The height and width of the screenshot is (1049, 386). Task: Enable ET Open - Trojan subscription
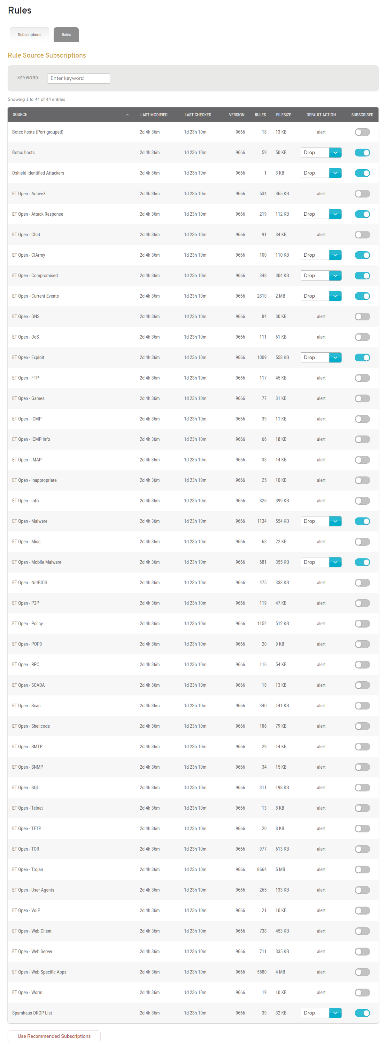[x=362, y=869]
